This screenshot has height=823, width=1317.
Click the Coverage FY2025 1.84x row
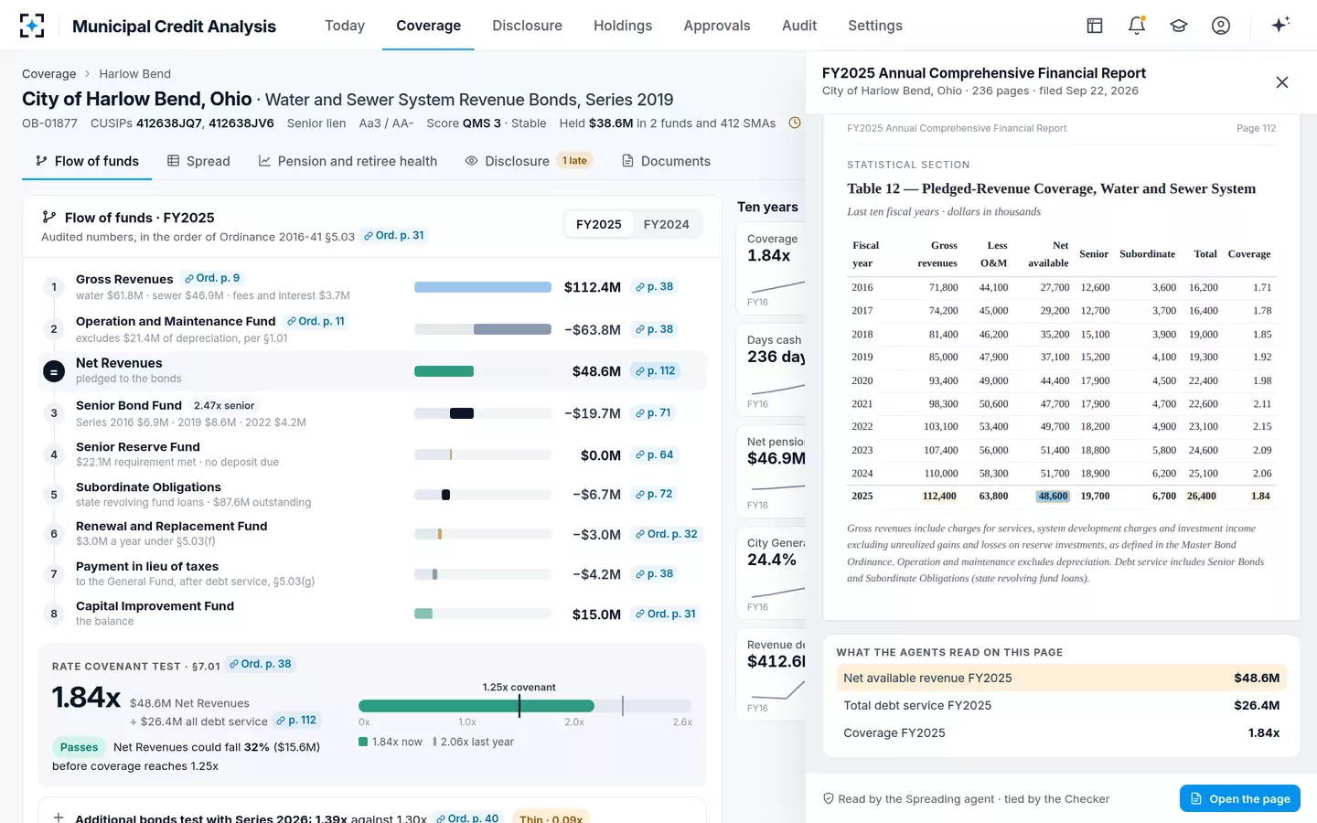point(1061,732)
